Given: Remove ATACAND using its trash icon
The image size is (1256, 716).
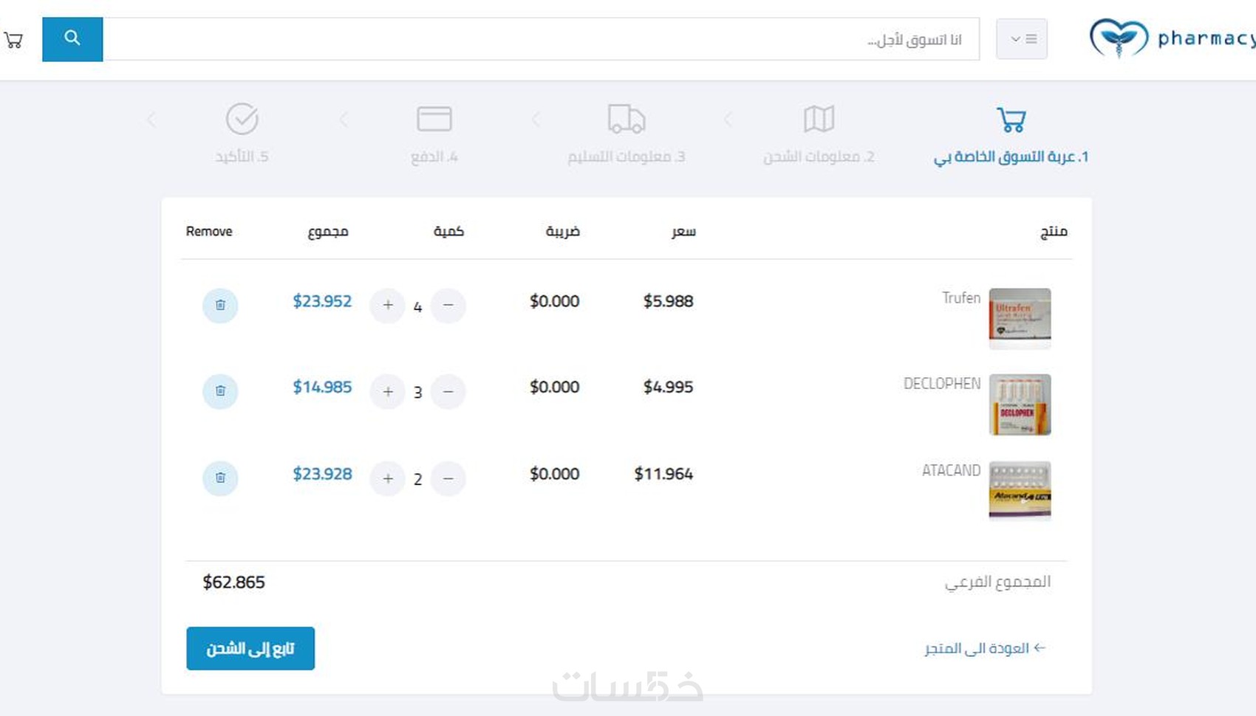Looking at the screenshot, I should point(220,478).
